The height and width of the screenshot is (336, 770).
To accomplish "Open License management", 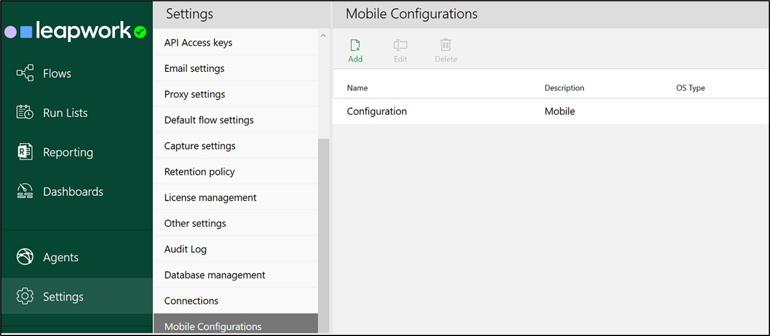I will (x=210, y=197).
